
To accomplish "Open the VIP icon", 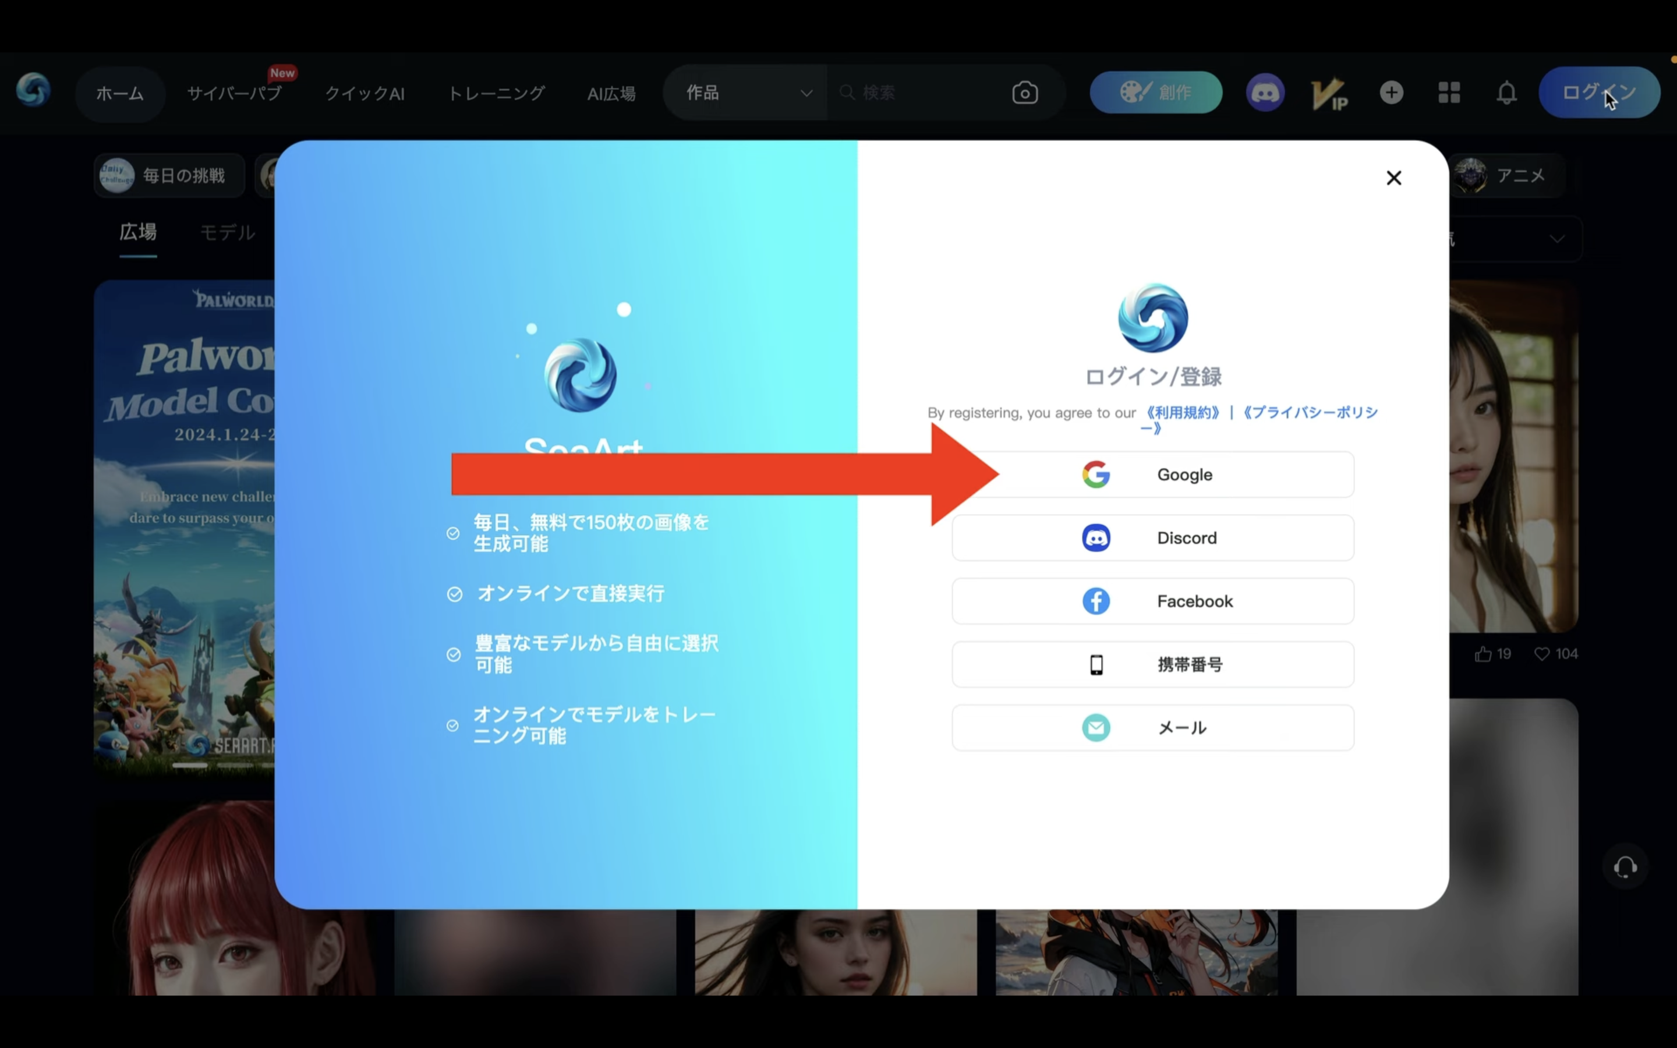I will pyautogui.click(x=1328, y=94).
